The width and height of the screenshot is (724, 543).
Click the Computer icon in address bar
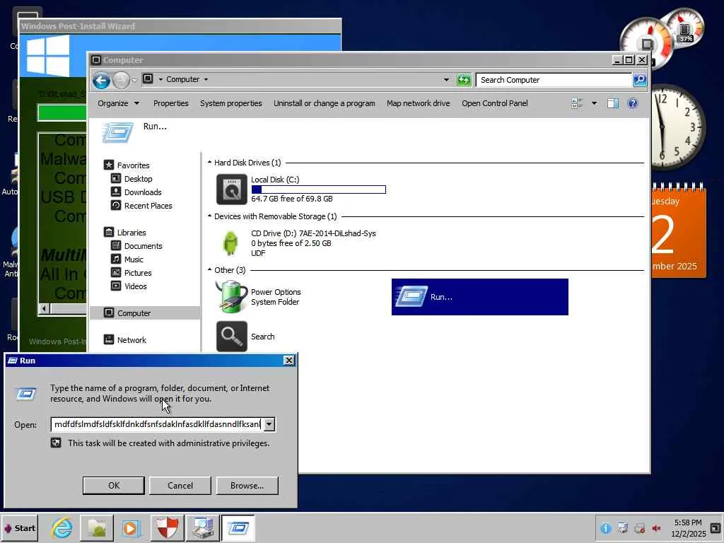[x=148, y=79]
